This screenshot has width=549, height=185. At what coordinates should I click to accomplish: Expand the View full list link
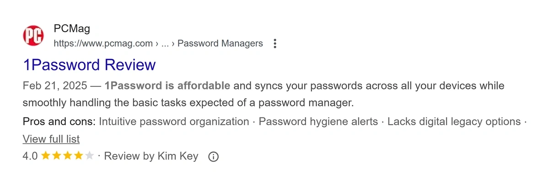(x=51, y=139)
